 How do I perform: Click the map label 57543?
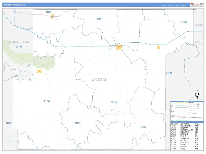pos(114,102)
